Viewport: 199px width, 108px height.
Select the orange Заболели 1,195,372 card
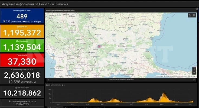click(x=22, y=31)
